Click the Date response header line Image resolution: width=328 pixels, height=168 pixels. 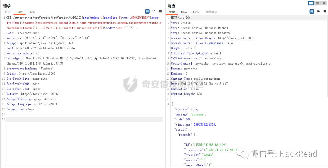click(199, 84)
